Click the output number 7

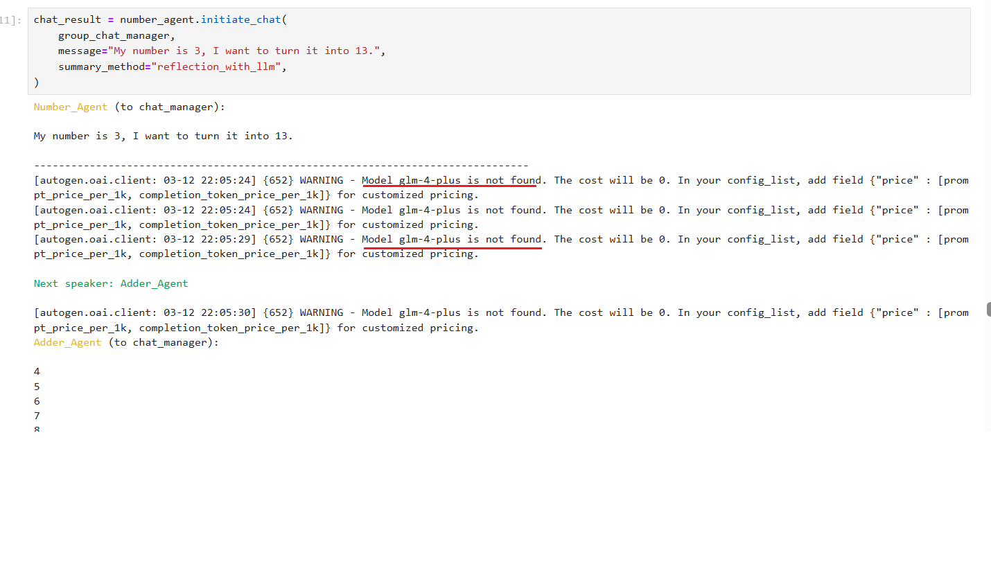coord(37,416)
